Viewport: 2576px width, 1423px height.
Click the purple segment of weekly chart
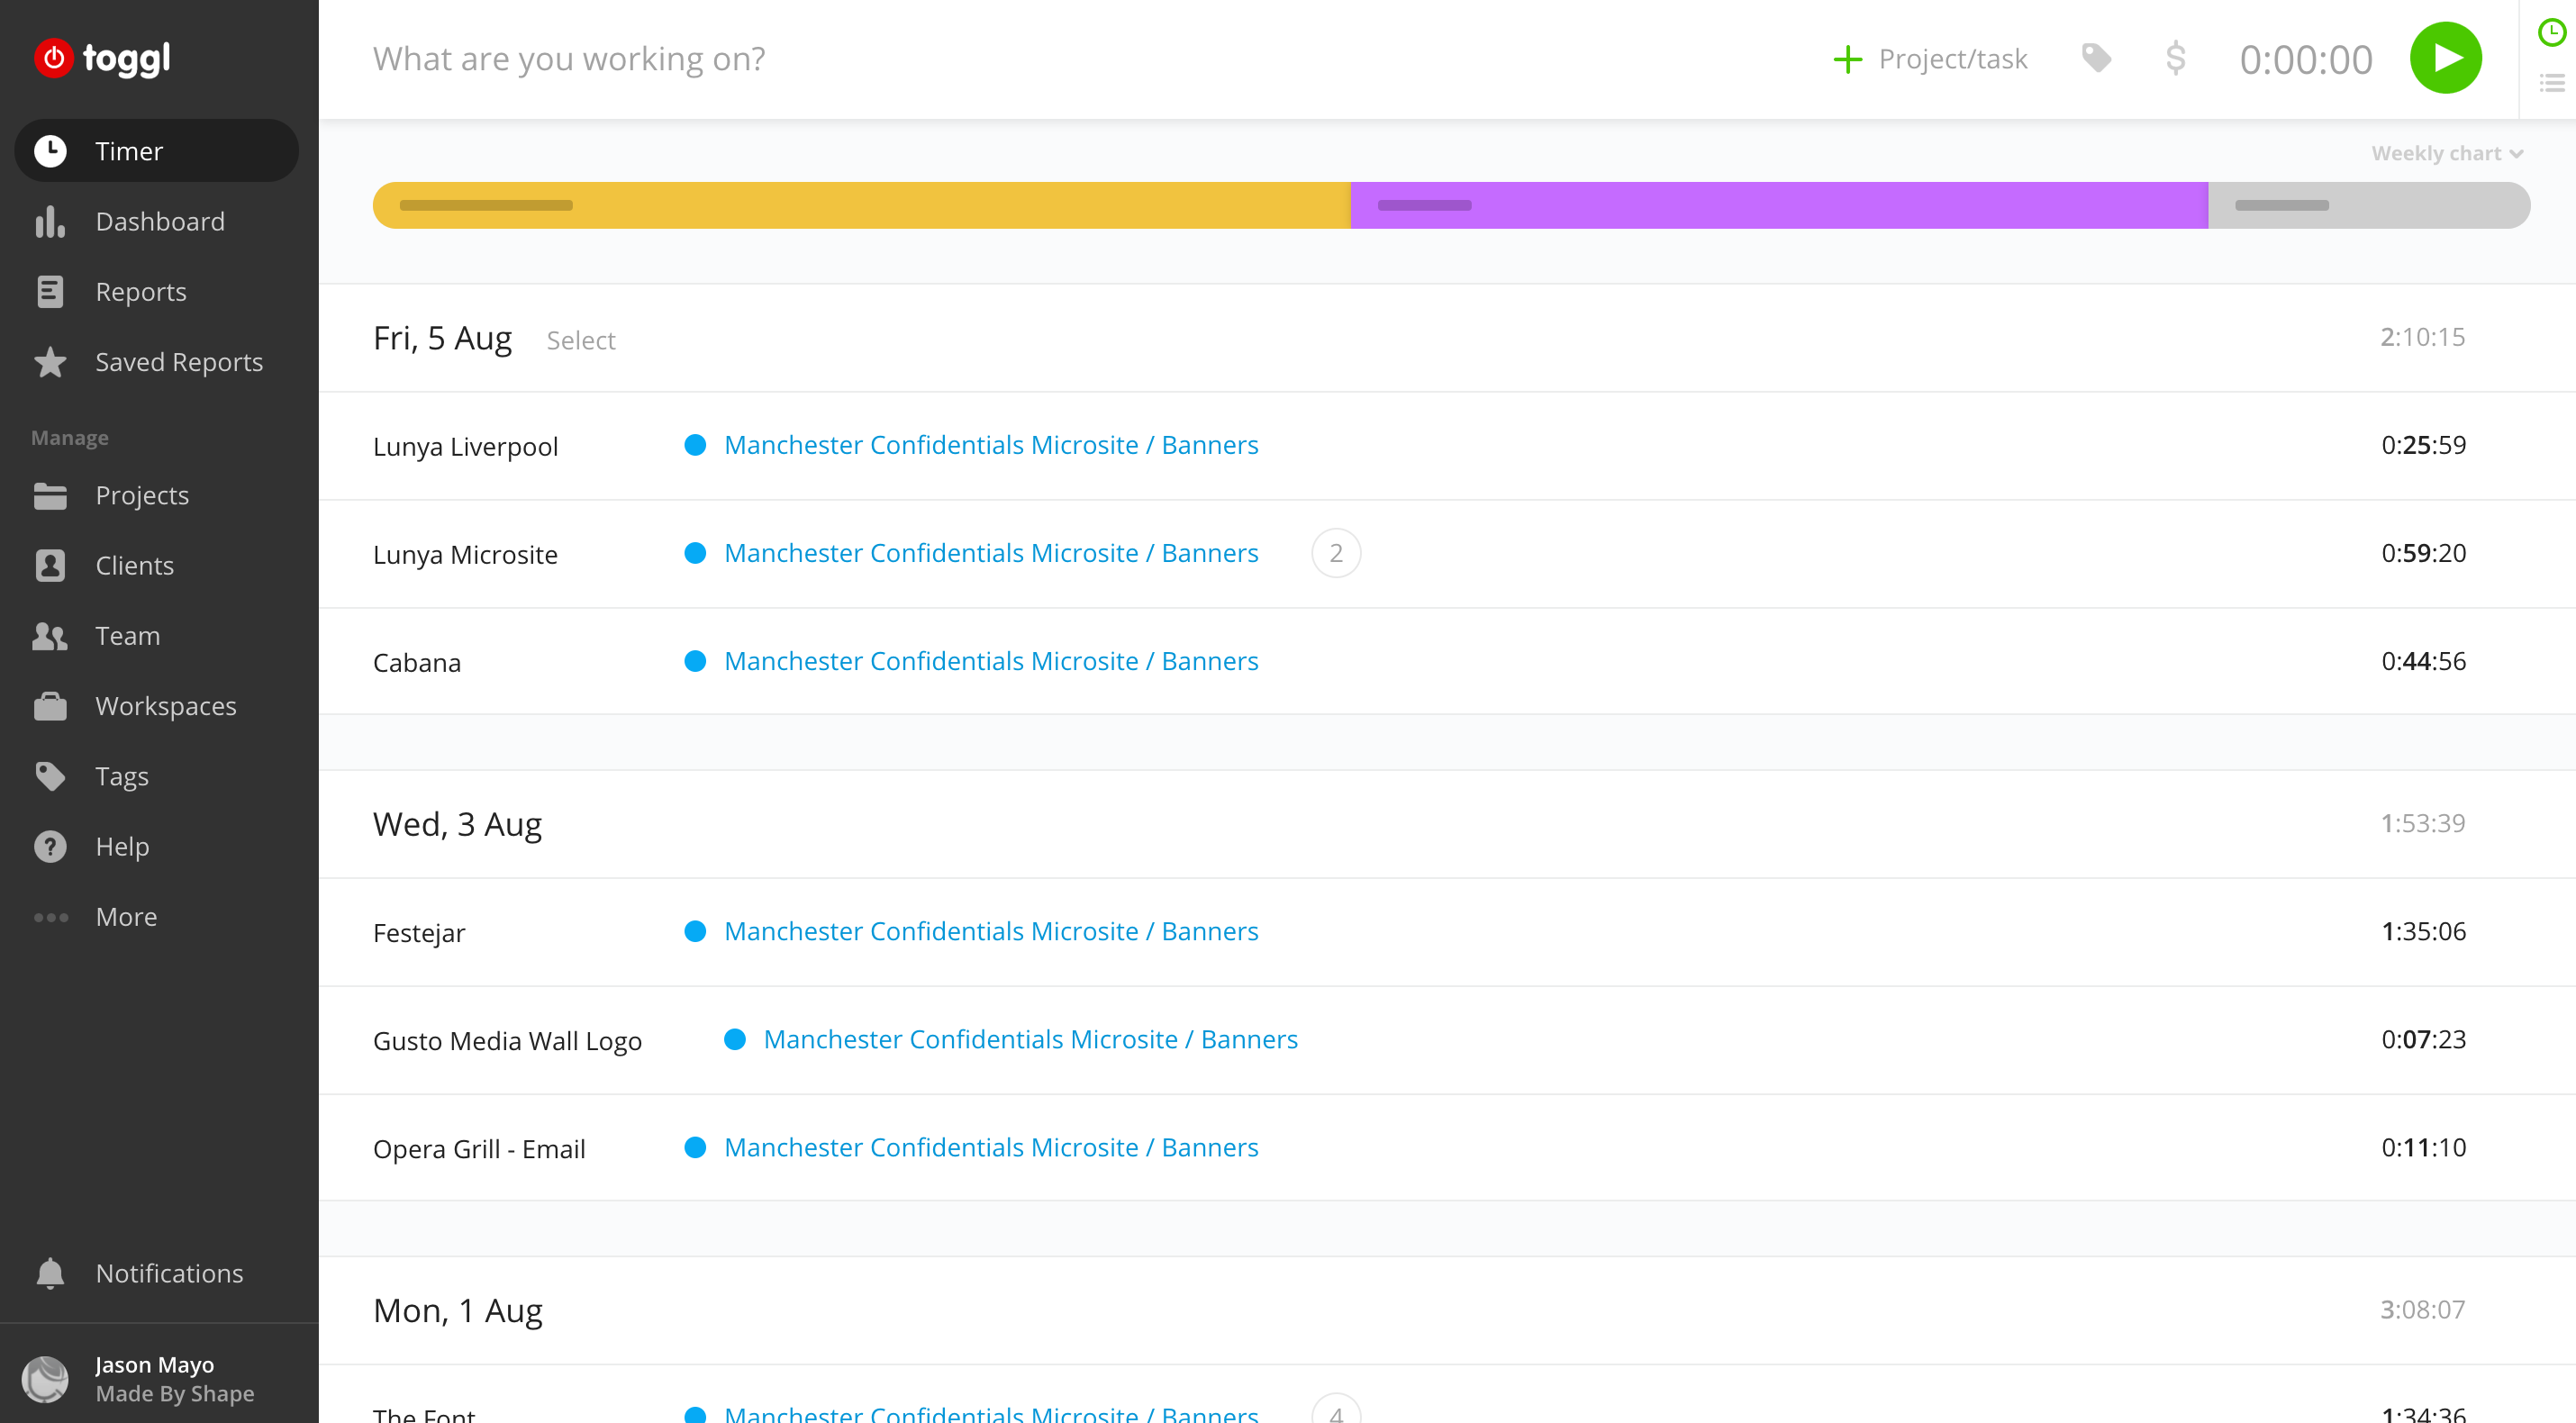[x=1779, y=205]
